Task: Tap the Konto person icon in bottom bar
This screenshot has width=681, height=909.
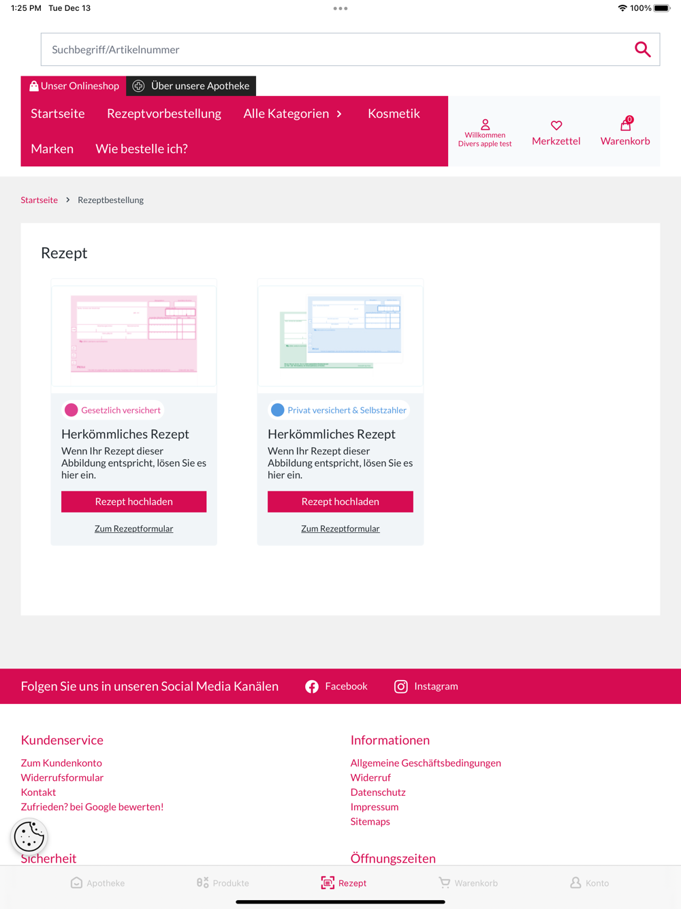Action: point(575,882)
